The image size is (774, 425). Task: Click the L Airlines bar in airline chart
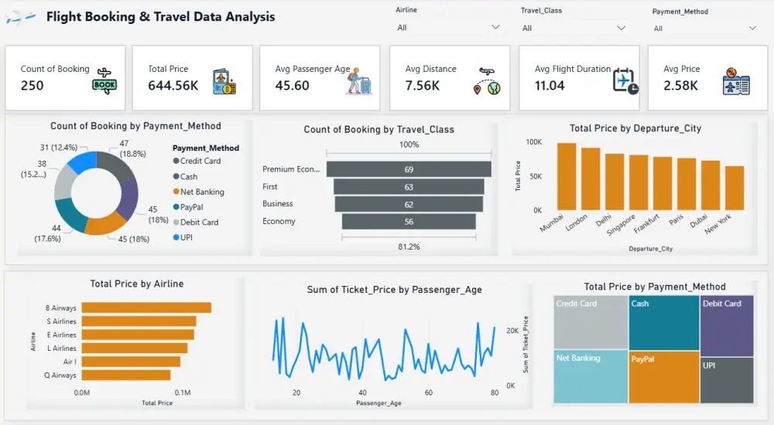click(x=135, y=348)
